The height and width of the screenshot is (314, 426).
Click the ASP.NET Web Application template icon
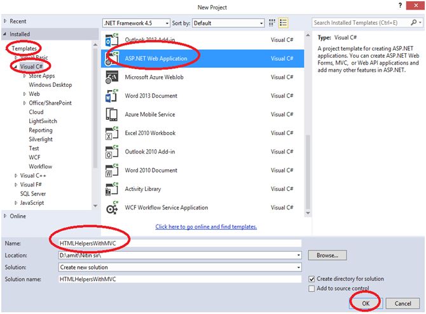tap(112, 58)
